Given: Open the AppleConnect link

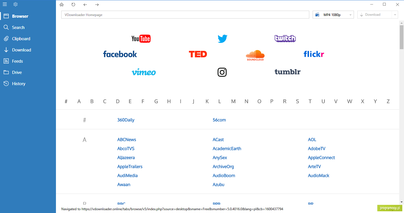Looking at the screenshot, I should coord(321,158).
